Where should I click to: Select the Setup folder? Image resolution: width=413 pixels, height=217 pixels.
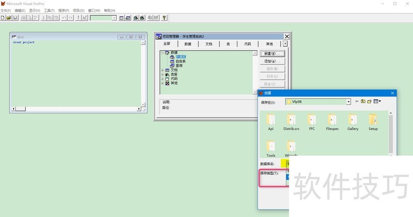pyautogui.click(x=373, y=122)
